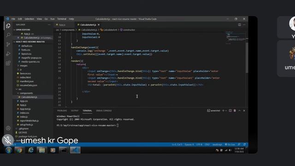
Task: Open Internet Explorer from the taskbar
Action: coord(30,150)
